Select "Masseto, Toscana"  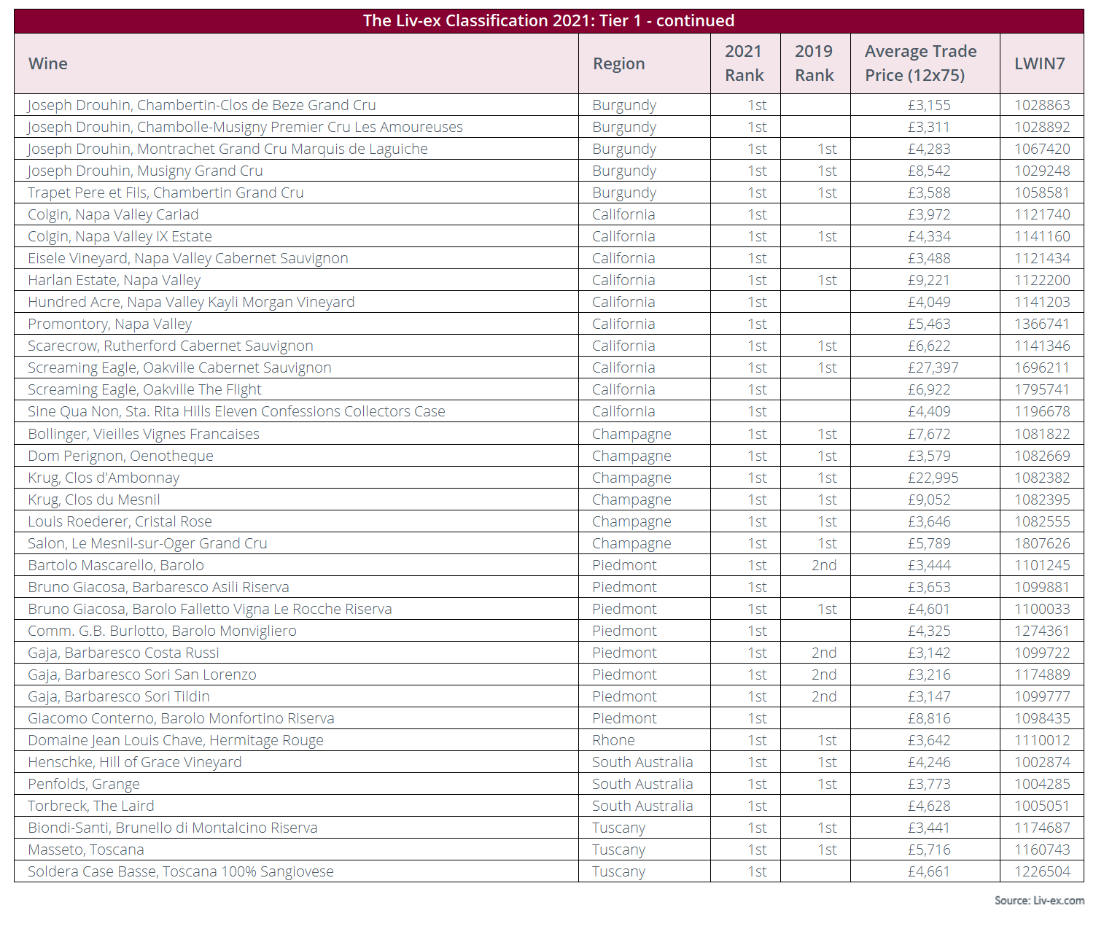tap(86, 850)
